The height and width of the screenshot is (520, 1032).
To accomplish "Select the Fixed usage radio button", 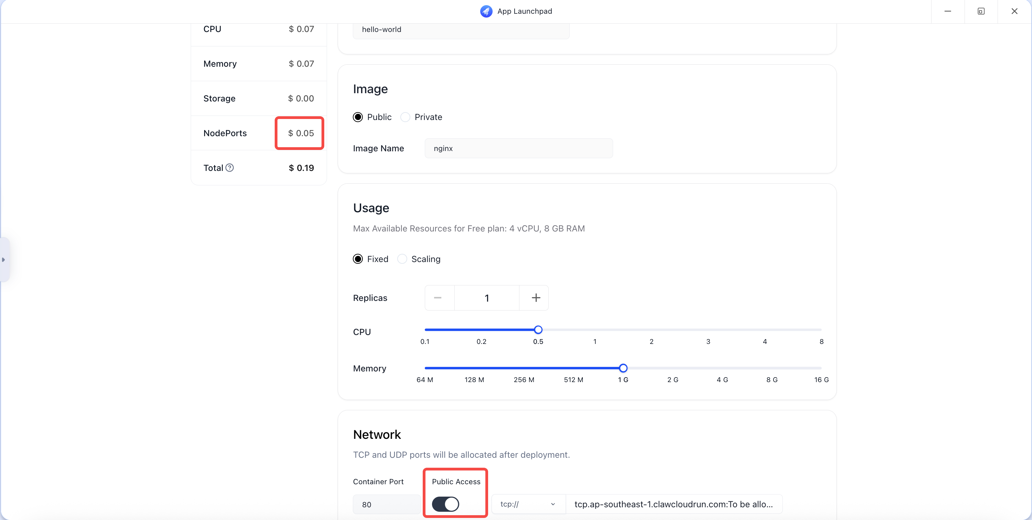I will [358, 259].
